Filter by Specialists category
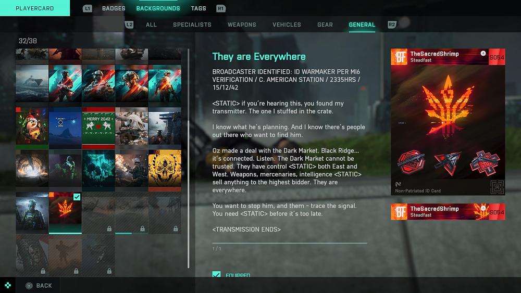The height and width of the screenshot is (293, 521). [x=192, y=24]
